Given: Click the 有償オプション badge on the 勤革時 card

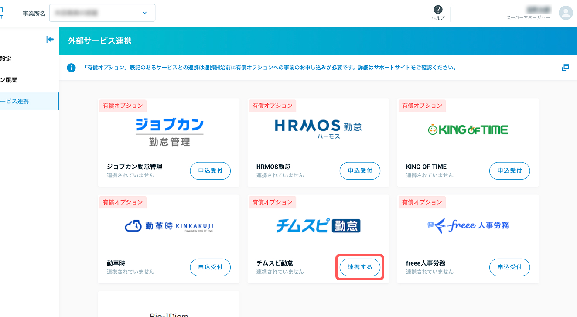Looking at the screenshot, I should tap(123, 202).
